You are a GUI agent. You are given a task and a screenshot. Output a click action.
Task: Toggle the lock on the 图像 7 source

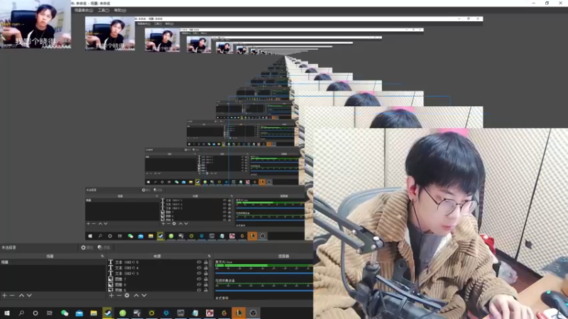[206, 279]
